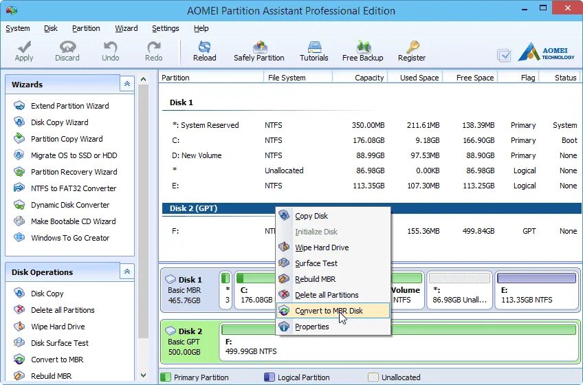Click the Disk 1 header in partition list
Viewport: 583px width, 385px height.
(181, 102)
